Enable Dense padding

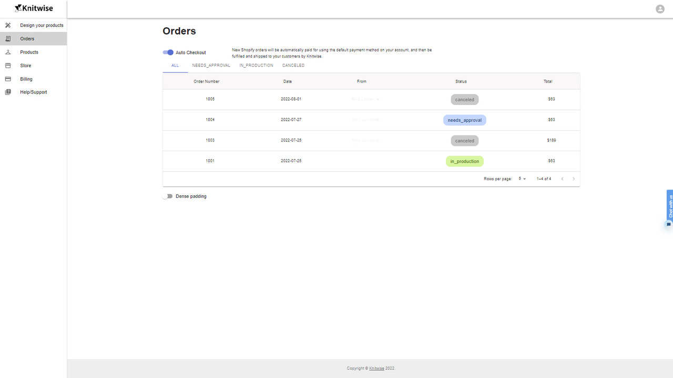[x=167, y=196]
